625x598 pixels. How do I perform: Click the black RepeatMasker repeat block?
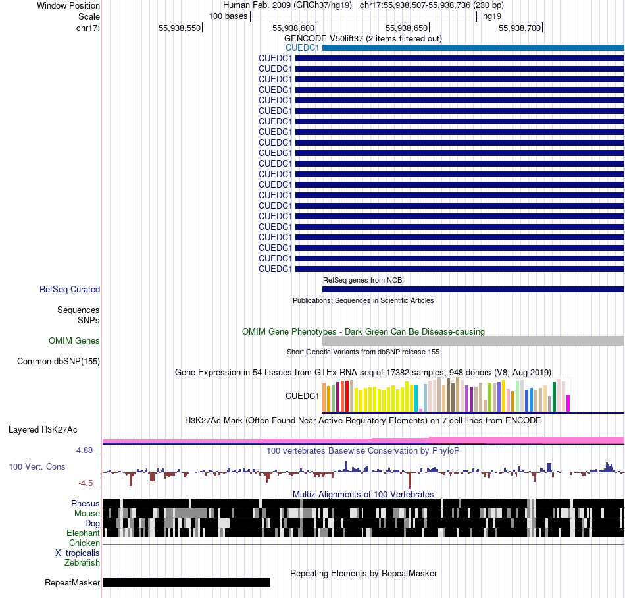(187, 582)
